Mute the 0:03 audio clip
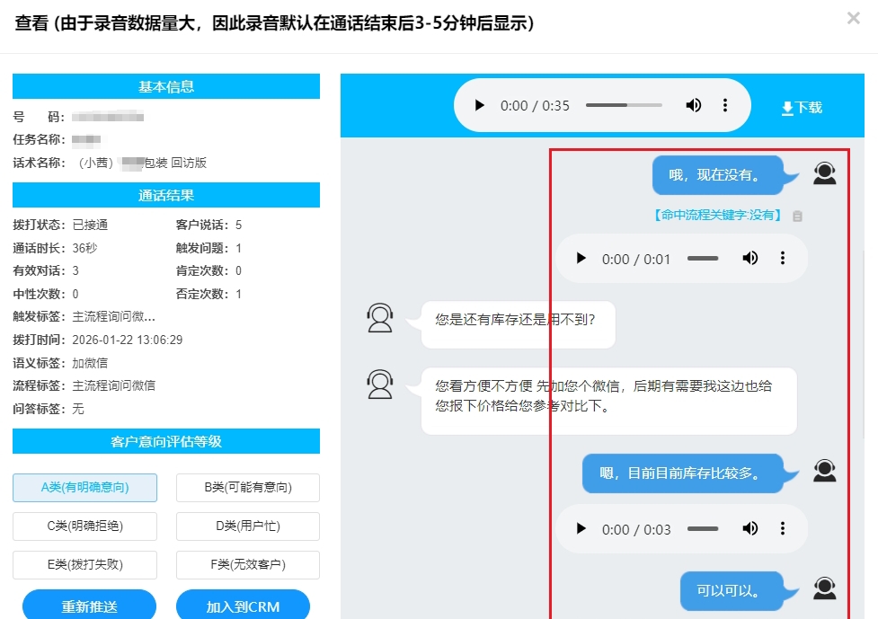Screen dimensions: 878x619 point(749,528)
